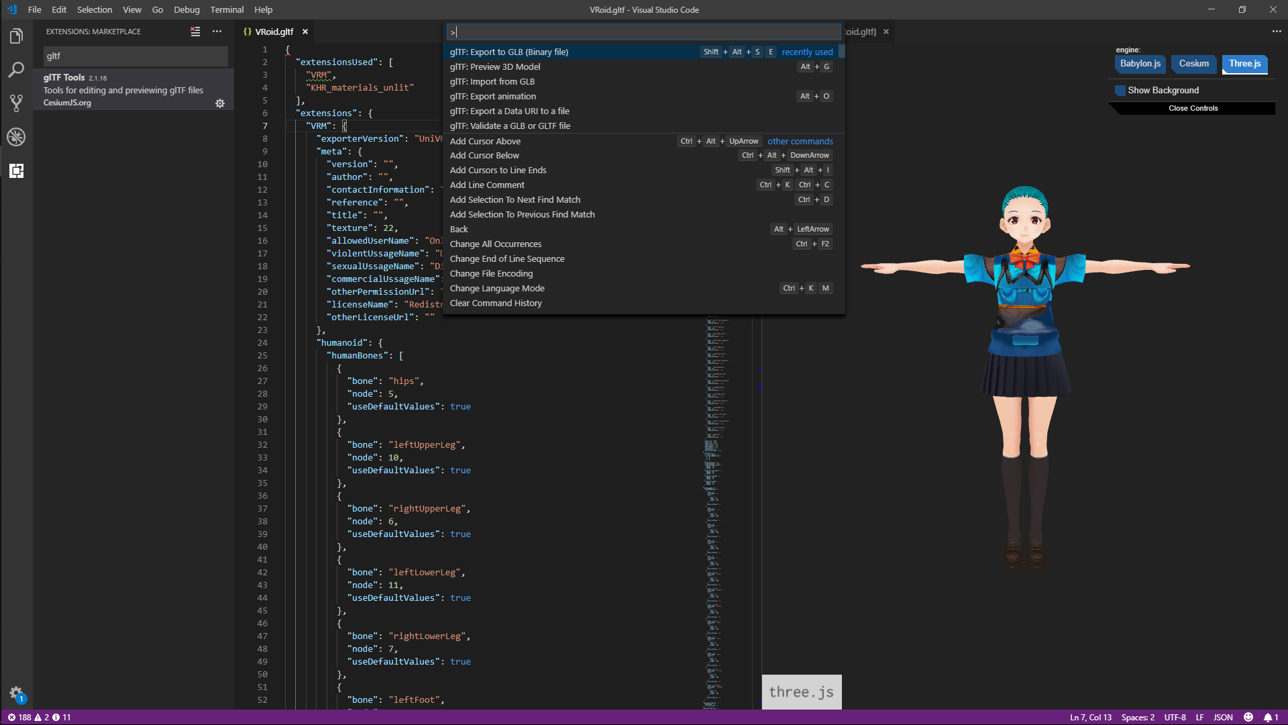
Task: Open the Terminal menu
Action: (x=227, y=9)
